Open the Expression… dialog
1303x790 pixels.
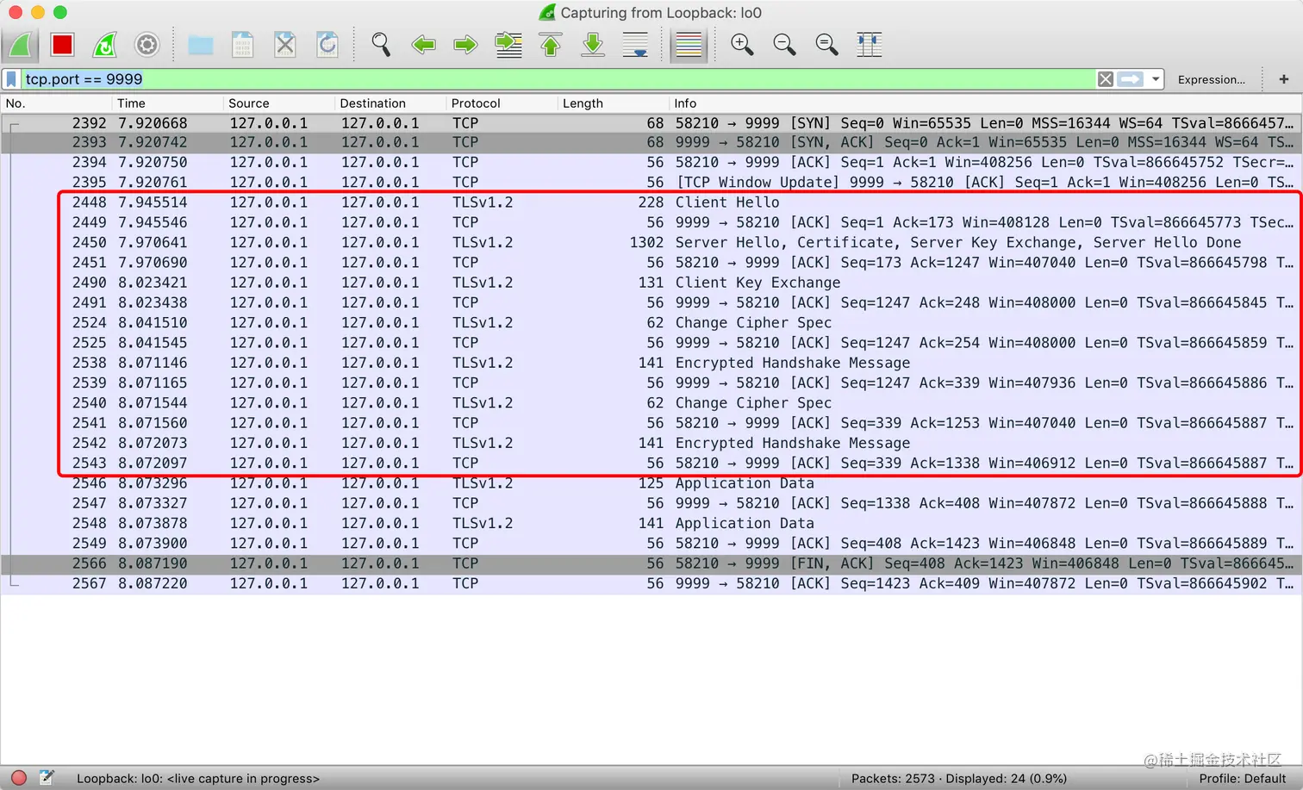click(x=1211, y=79)
